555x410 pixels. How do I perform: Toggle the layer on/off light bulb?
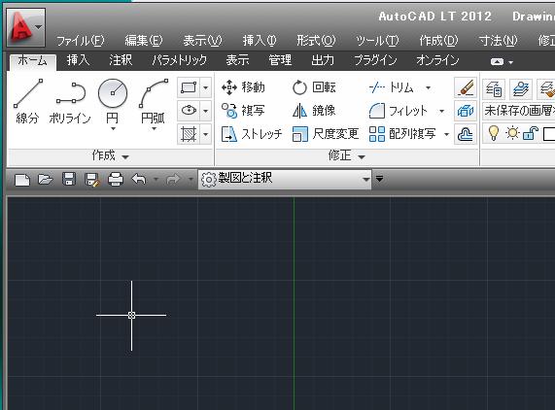point(494,133)
